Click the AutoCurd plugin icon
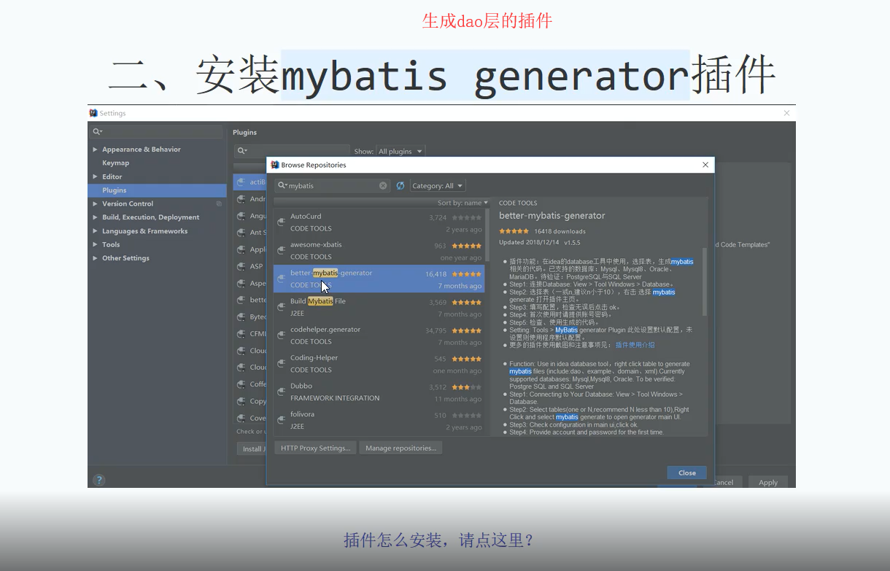Viewport: 890px width, 571px height. coord(282,222)
